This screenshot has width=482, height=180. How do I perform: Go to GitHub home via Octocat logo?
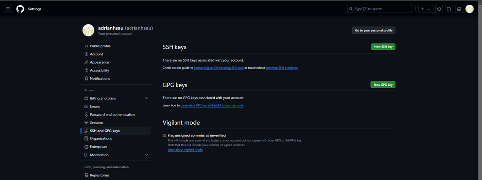[x=20, y=9]
